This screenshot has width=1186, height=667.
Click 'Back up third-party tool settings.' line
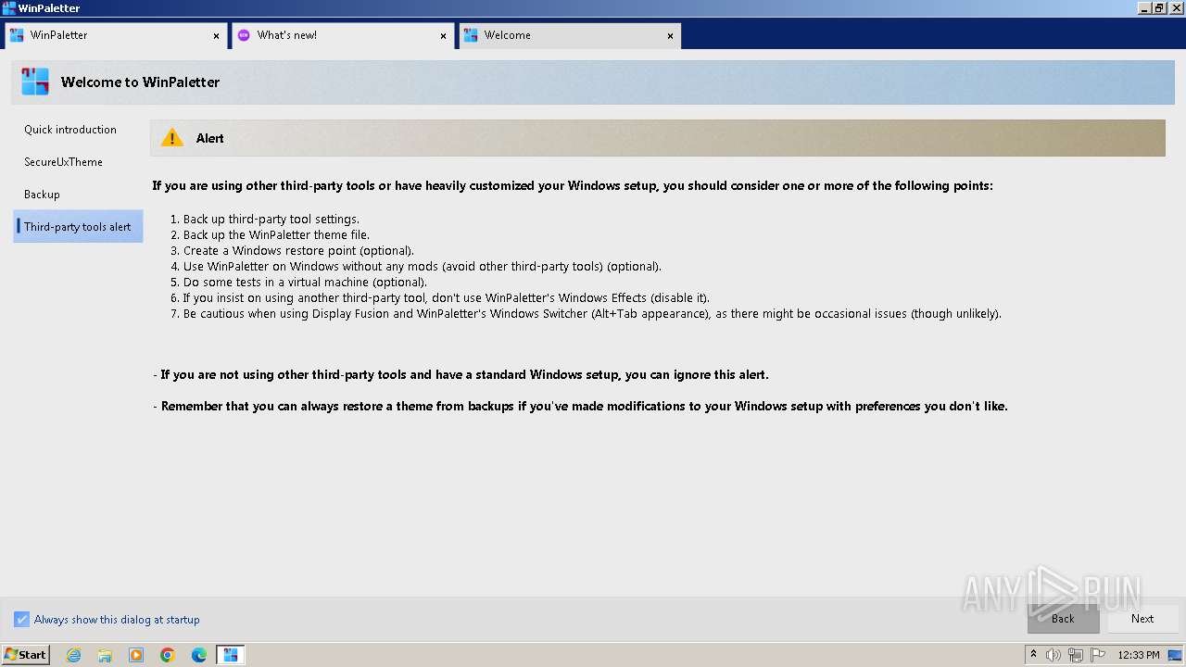click(x=271, y=220)
